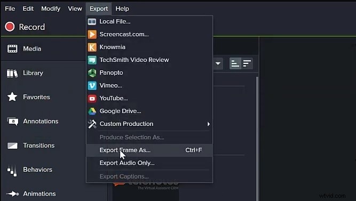Click the Annotations callout icon
Image resolution: width=356 pixels, height=201 pixels.
(13, 122)
